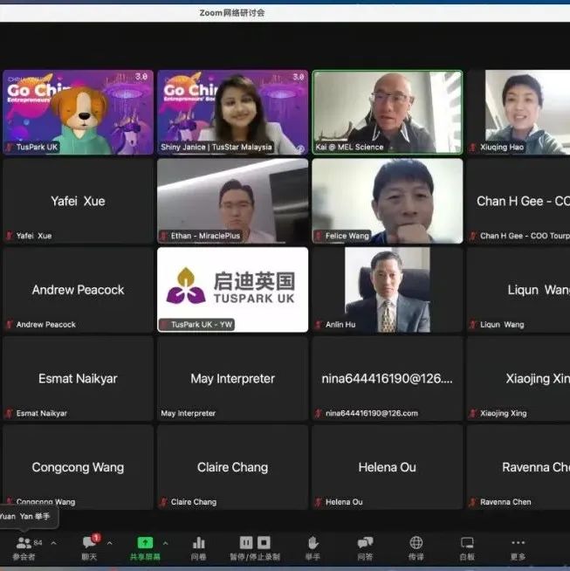Image resolution: width=570 pixels, height=571 pixels.
Task: Select the Xiuqing Hao video tile
Action: pos(518,112)
